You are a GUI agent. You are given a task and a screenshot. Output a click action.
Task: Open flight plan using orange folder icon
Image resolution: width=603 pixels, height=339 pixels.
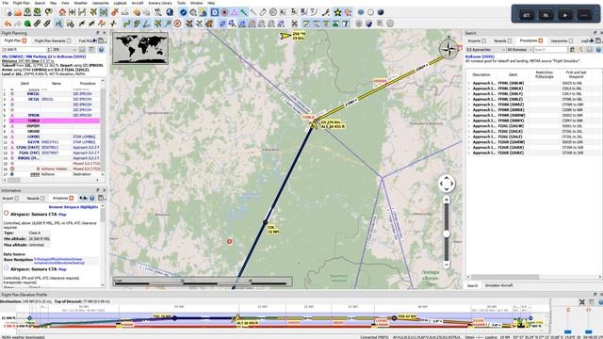pyautogui.click(x=18, y=12)
